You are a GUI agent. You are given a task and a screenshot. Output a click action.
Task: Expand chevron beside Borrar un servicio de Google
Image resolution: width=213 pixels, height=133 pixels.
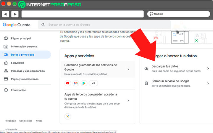click(x=208, y=83)
